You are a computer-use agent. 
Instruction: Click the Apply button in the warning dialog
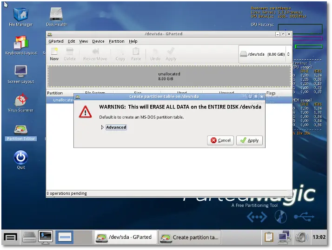[249, 141]
